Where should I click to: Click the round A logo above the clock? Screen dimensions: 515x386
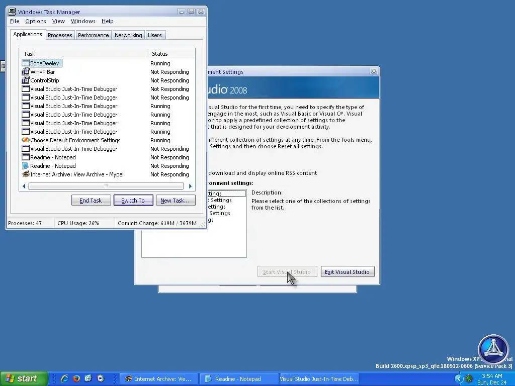point(493,349)
